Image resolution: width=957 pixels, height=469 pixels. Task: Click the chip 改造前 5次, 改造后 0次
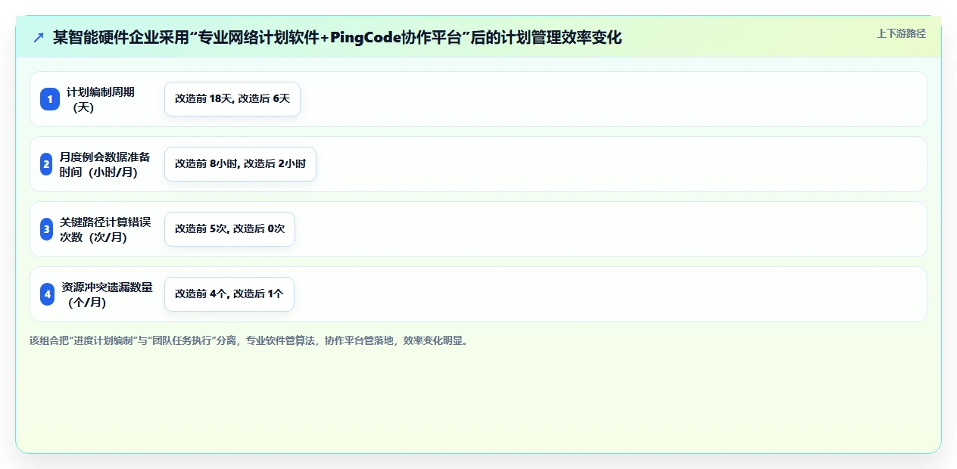coord(229,229)
